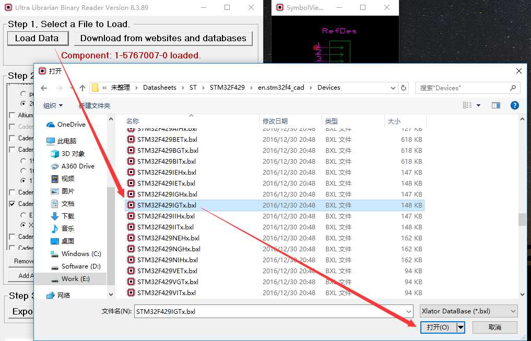Click the Load Data button
This screenshot has height=341, width=531.
38,38
